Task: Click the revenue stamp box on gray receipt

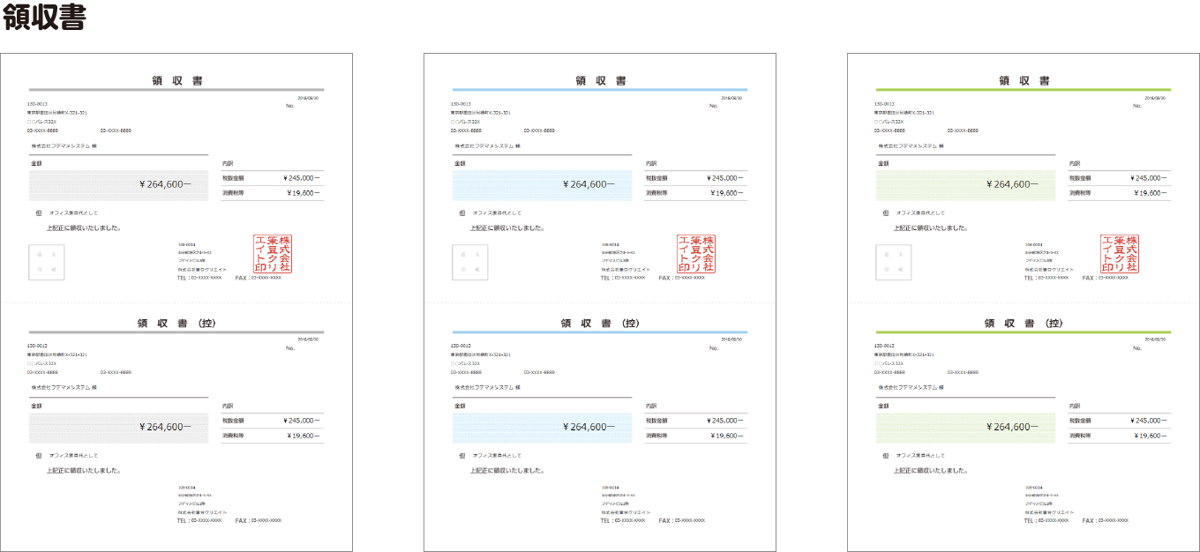Action: (47, 262)
